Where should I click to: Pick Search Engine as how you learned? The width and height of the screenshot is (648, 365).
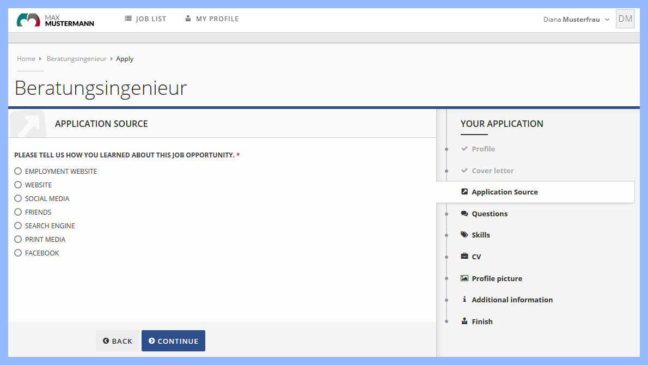tap(18, 226)
